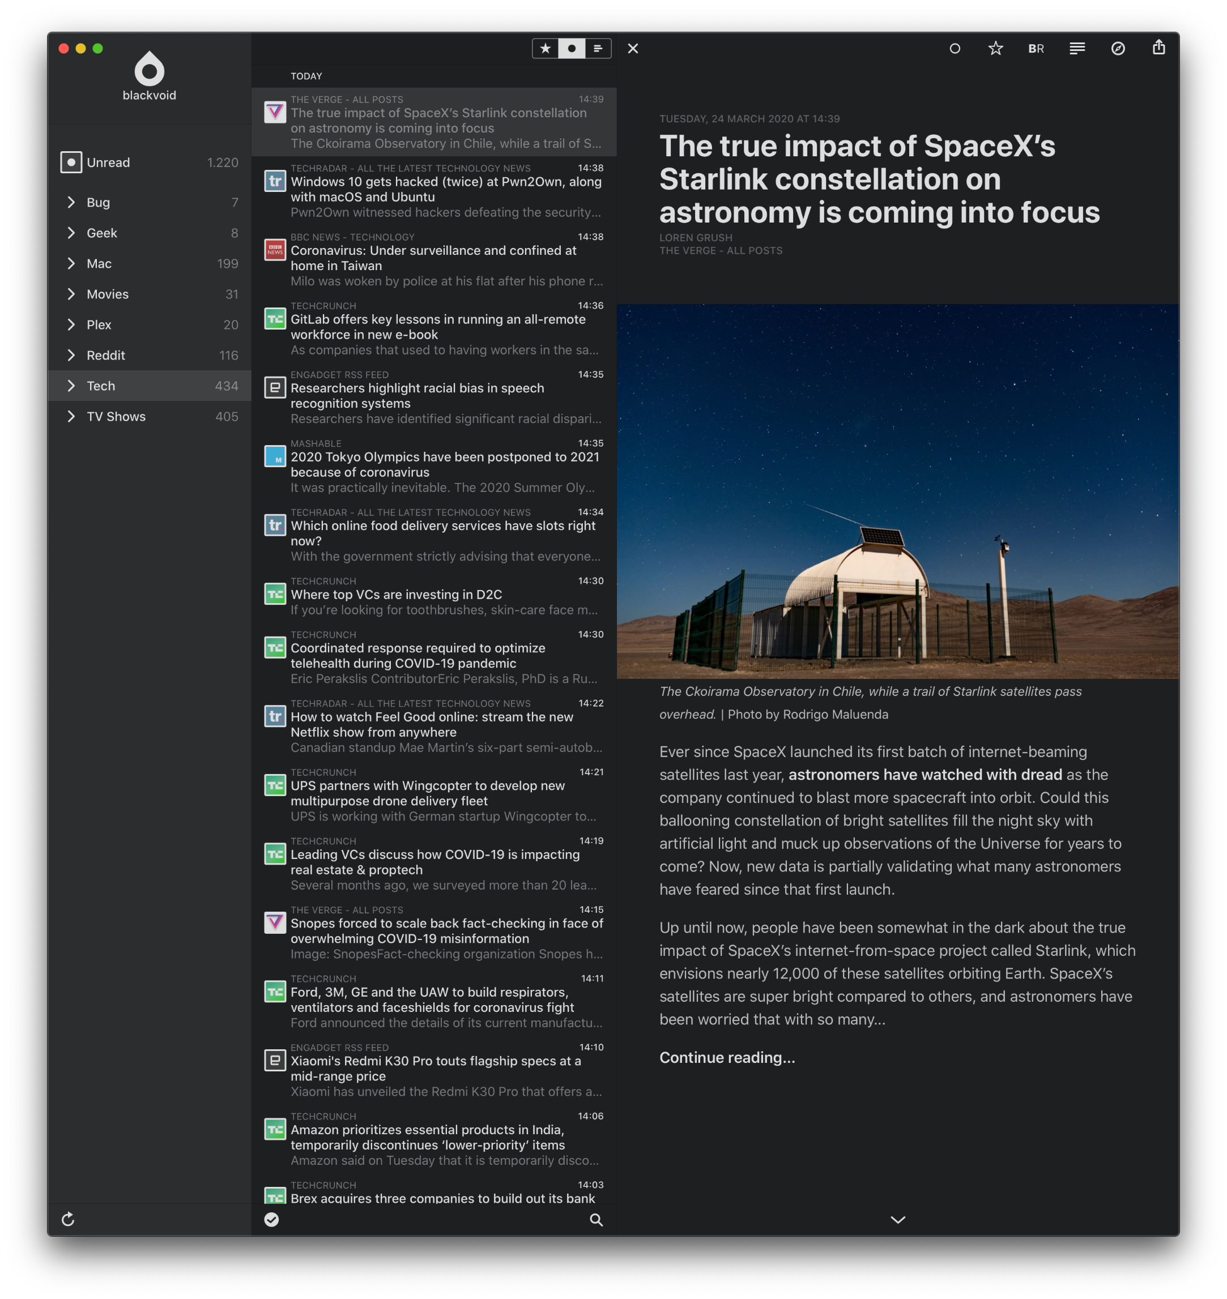Expand the Plex folder
The height and width of the screenshot is (1299, 1227).
click(71, 324)
